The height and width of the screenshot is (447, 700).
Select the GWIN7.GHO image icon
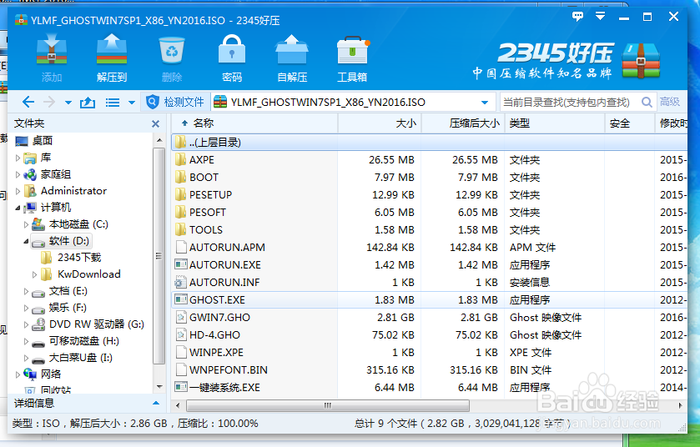181,317
